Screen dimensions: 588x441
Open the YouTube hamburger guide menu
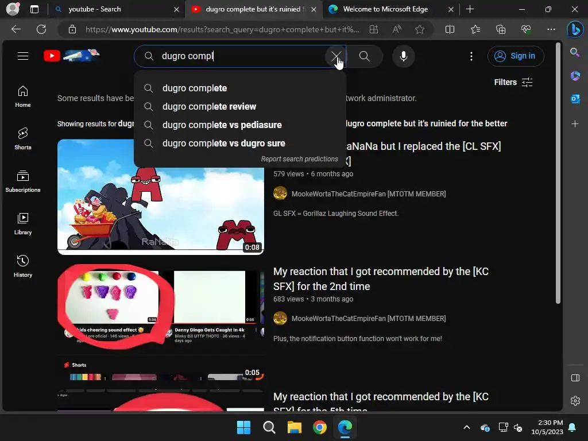click(x=23, y=56)
